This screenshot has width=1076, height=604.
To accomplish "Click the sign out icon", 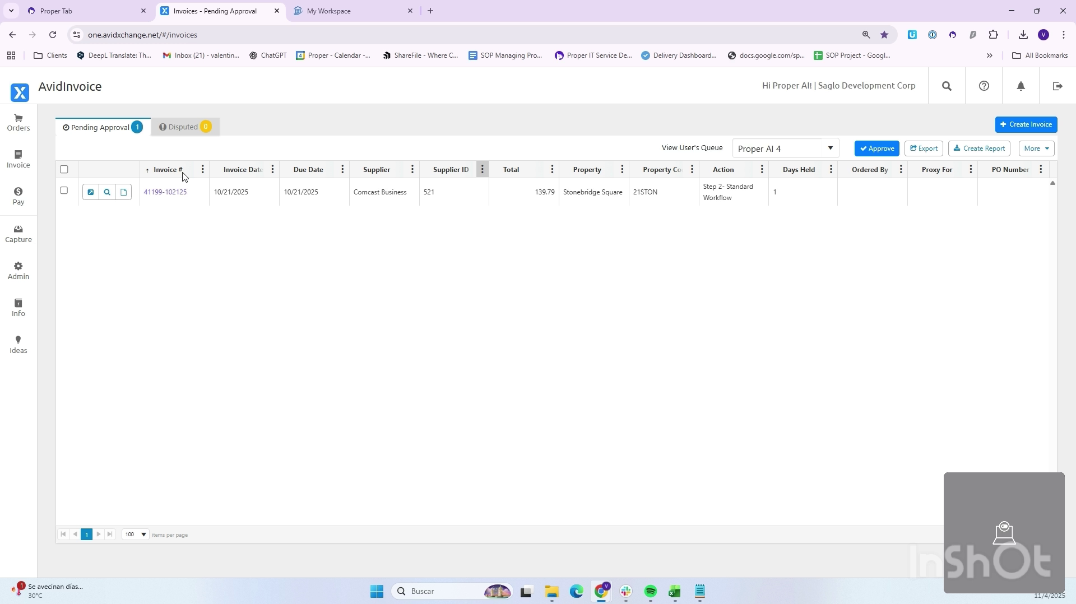I will coord(1058,86).
